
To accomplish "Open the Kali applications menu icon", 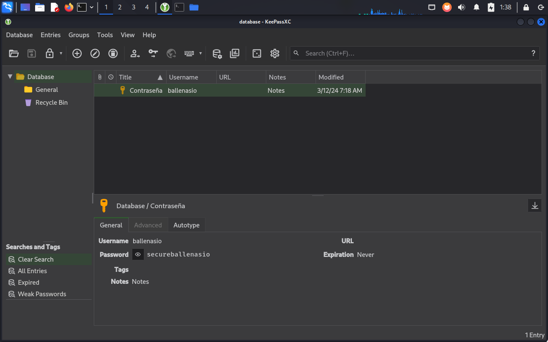I will click(x=7, y=7).
